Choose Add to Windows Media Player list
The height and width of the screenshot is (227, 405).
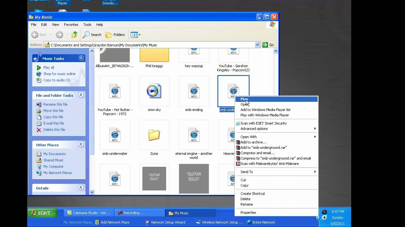[x=276, y=110]
